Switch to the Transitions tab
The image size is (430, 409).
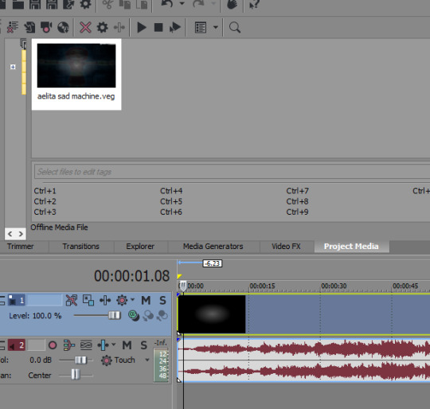(x=80, y=247)
